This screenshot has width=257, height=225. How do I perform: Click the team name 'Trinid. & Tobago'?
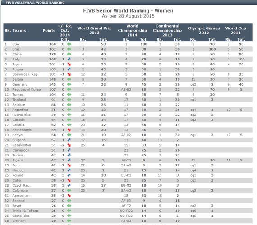point(26,211)
